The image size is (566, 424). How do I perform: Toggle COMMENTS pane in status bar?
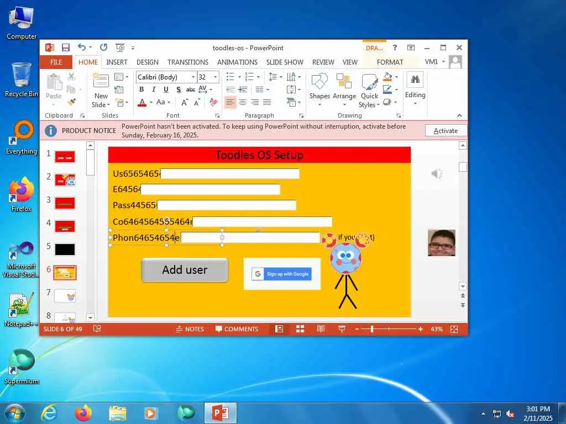pyautogui.click(x=237, y=329)
